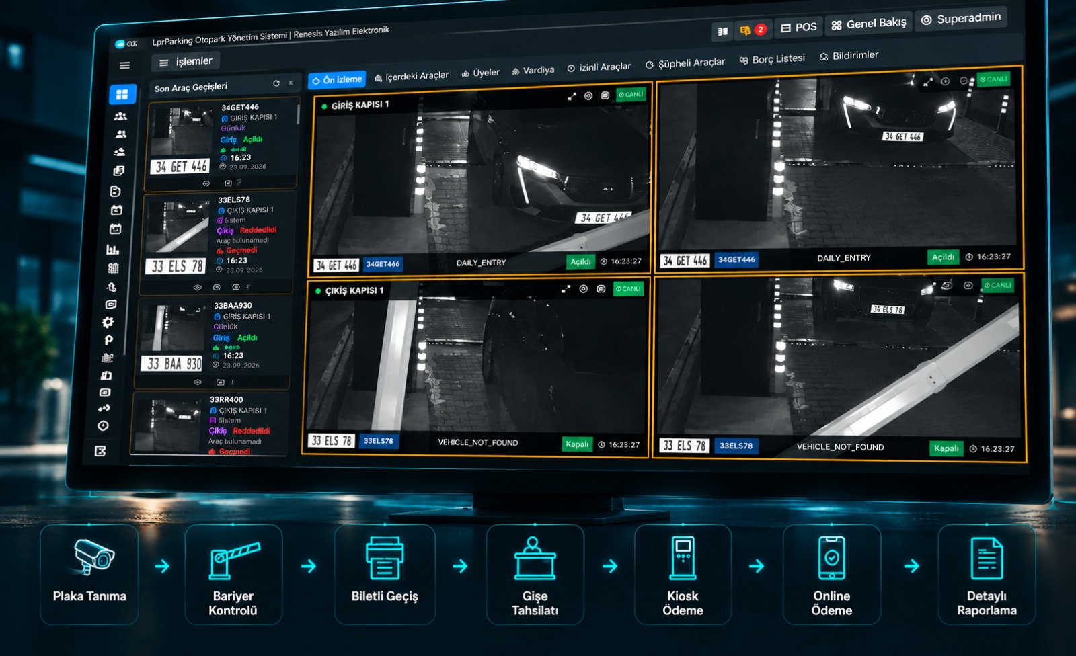Click the blue 34GET446 tag under GİRİŞ KAPISI 1
Image resolution: width=1076 pixels, height=656 pixels.
pos(383,264)
